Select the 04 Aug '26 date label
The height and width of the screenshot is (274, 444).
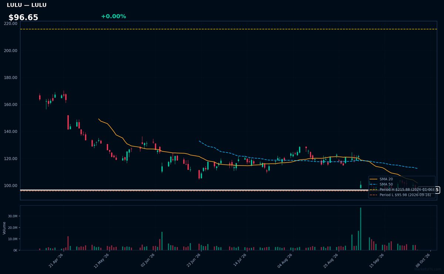[285, 260]
